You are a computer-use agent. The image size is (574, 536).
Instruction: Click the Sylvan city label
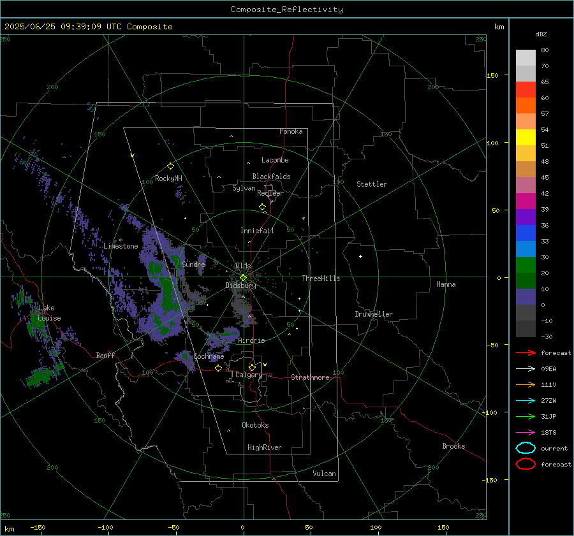coord(244,188)
